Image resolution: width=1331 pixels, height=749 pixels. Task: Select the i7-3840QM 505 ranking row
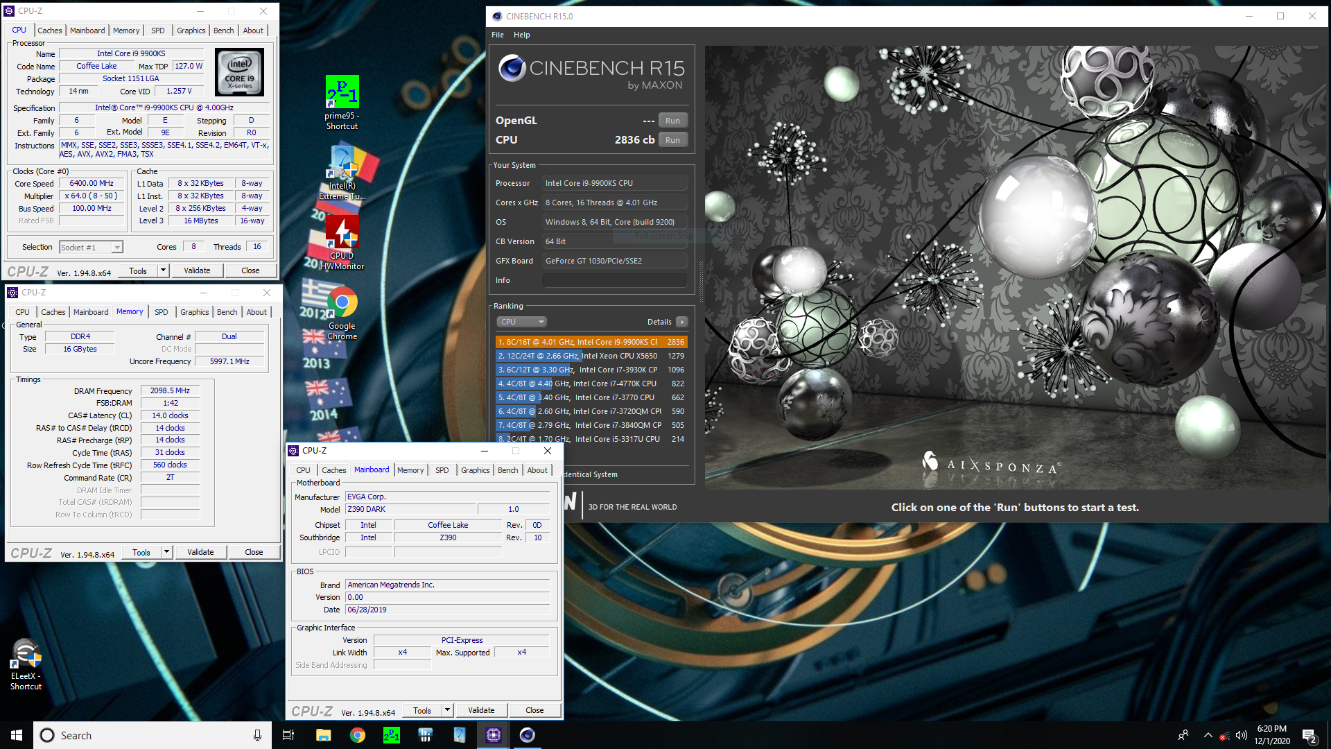point(591,425)
